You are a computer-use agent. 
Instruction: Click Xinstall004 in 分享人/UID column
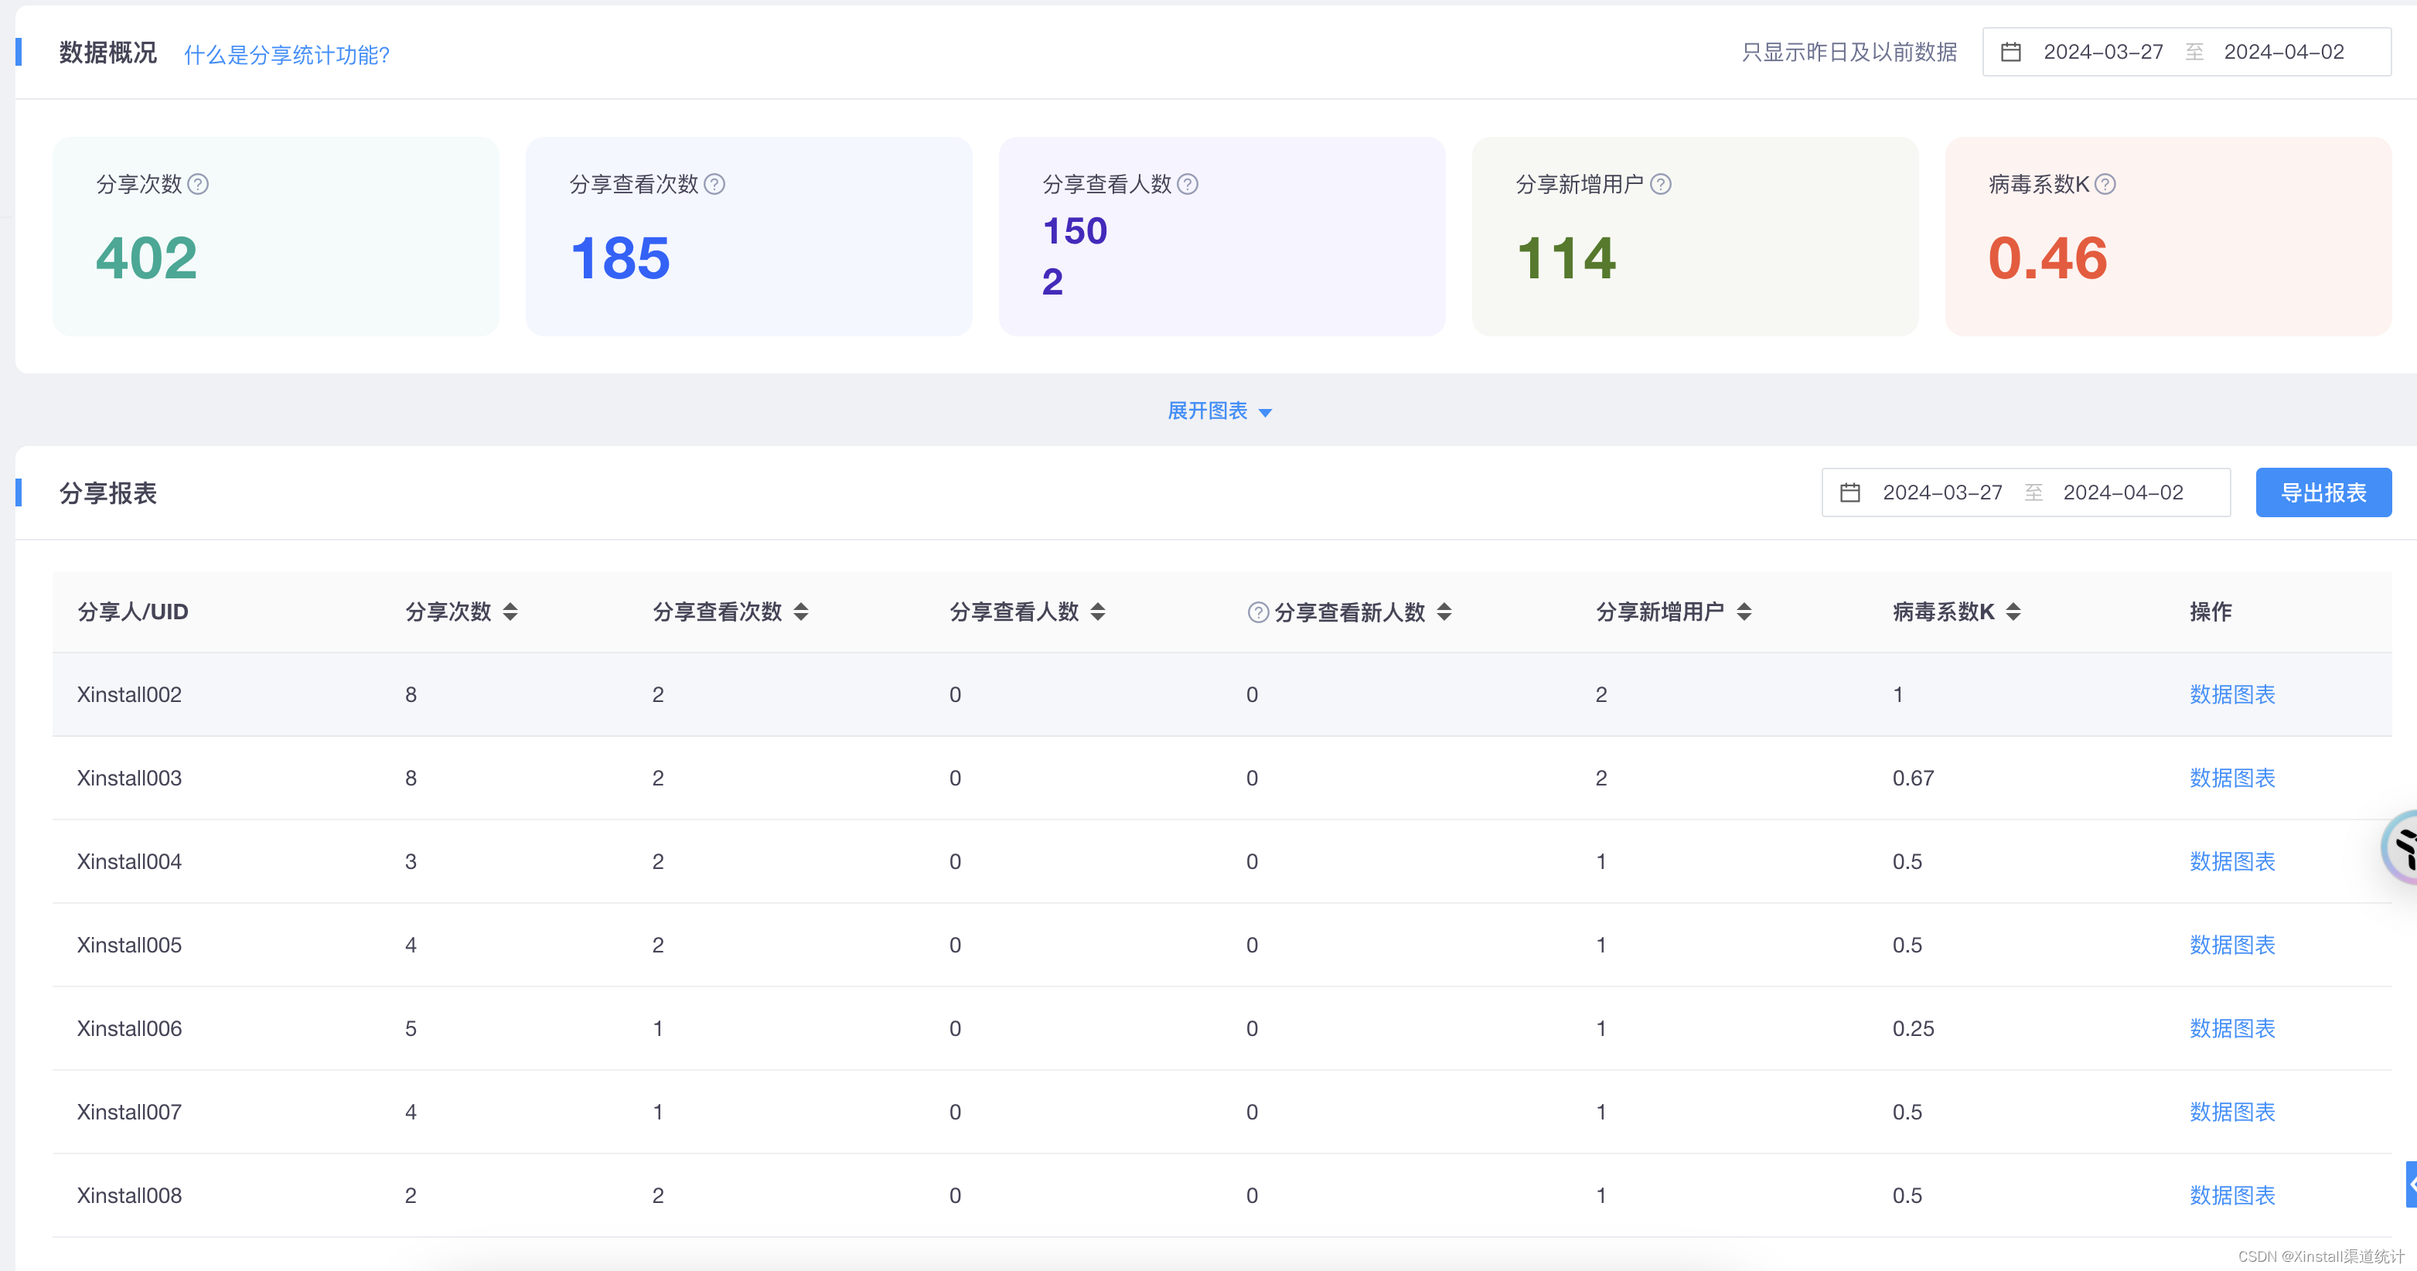[x=129, y=862]
